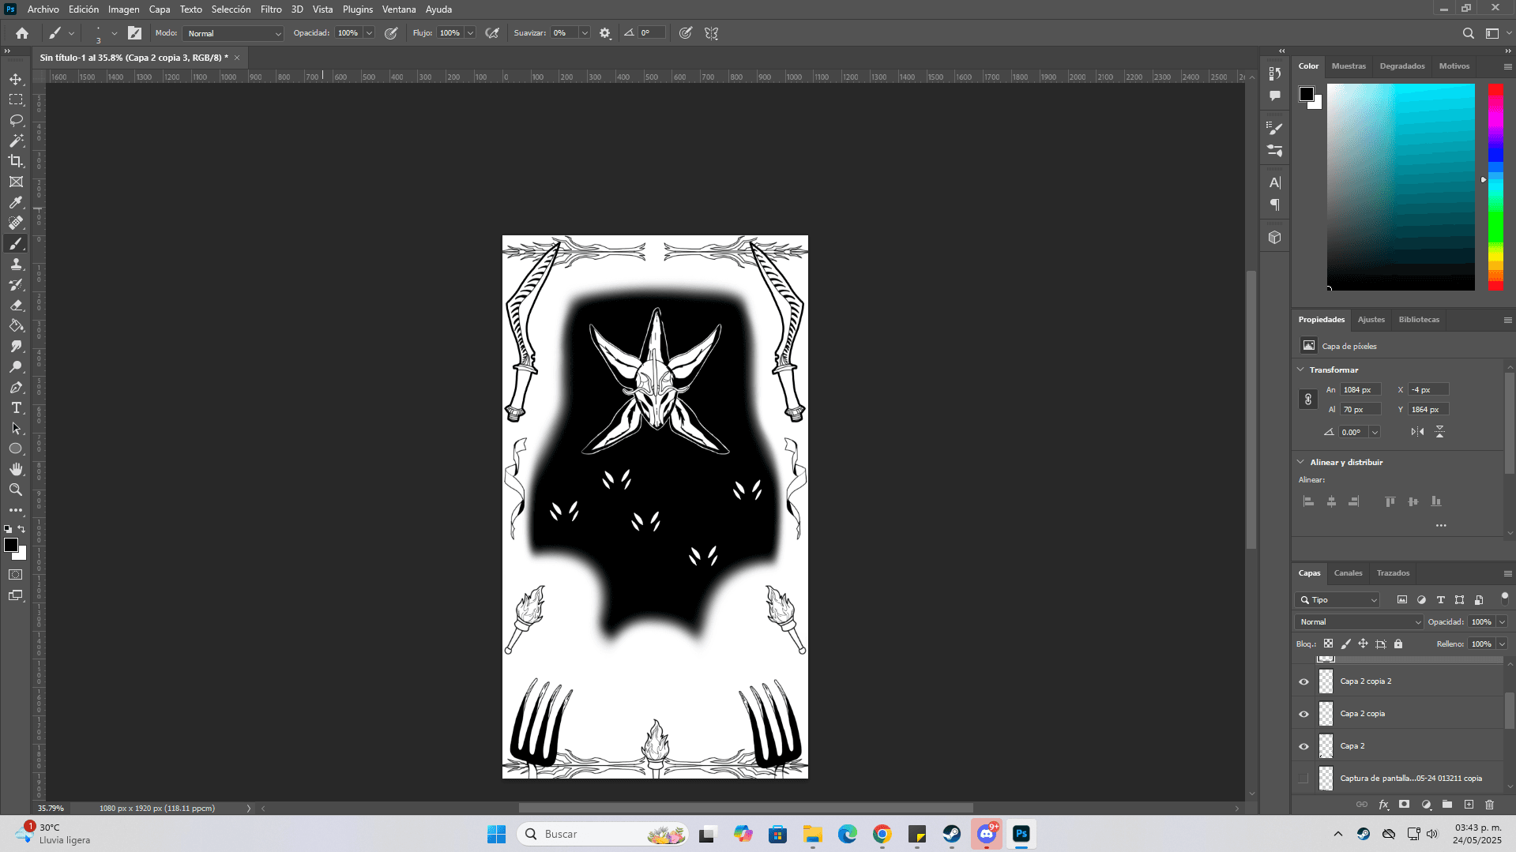Select the Eyedropper tool
The image size is (1516, 852).
[16, 202]
